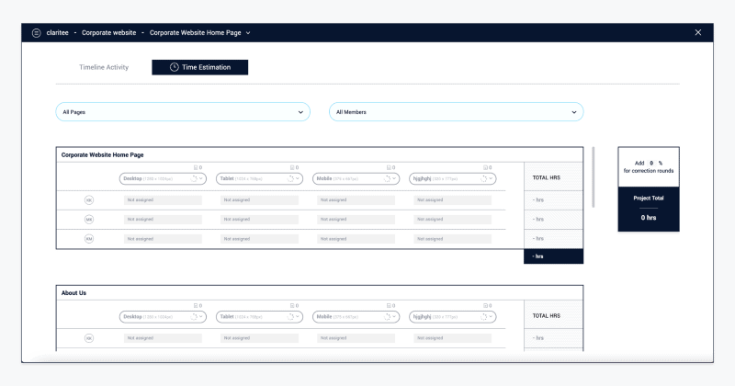Click the comment count icon above Mobile in Home Page
Image resolution: width=735 pixels, height=386 pixels.
(390, 167)
